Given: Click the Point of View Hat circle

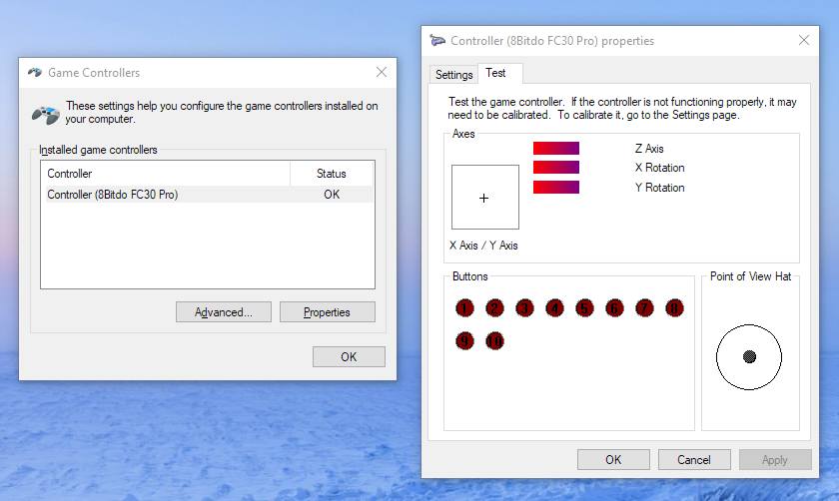Looking at the screenshot, I should 749,356.
